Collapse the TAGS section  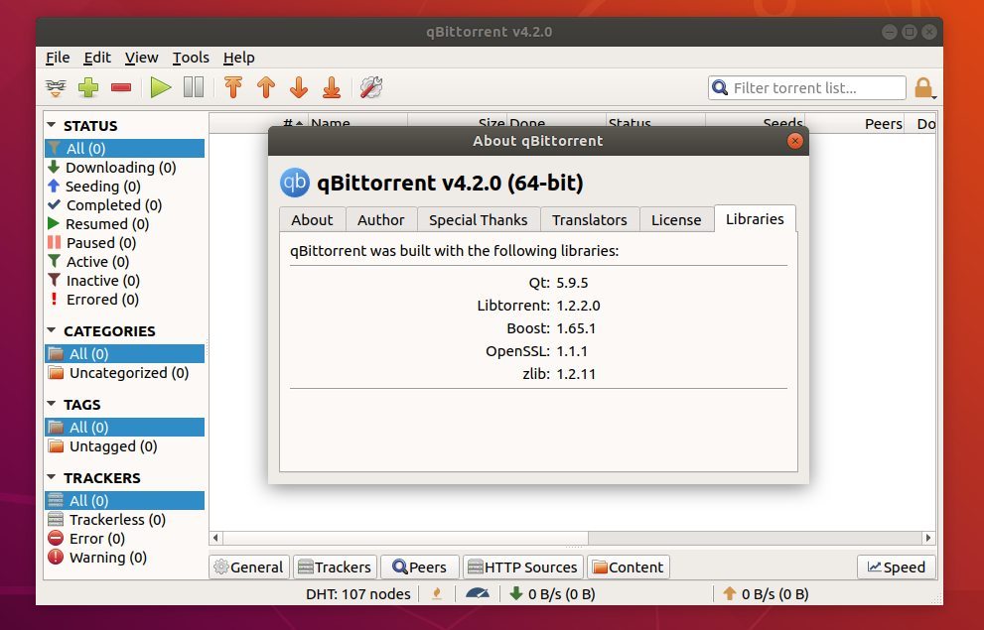click(52, 404)
